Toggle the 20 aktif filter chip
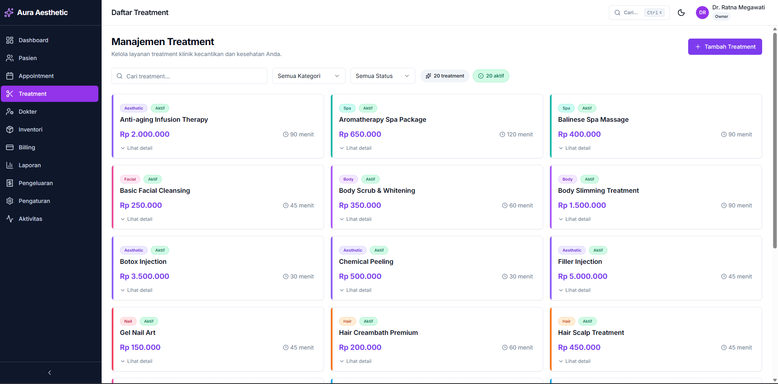This screenshot has height=384, width=778. point(491,76)
